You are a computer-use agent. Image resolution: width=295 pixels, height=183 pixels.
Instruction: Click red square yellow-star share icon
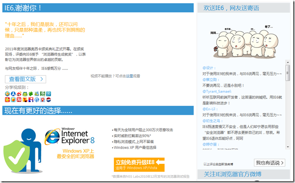7,100
